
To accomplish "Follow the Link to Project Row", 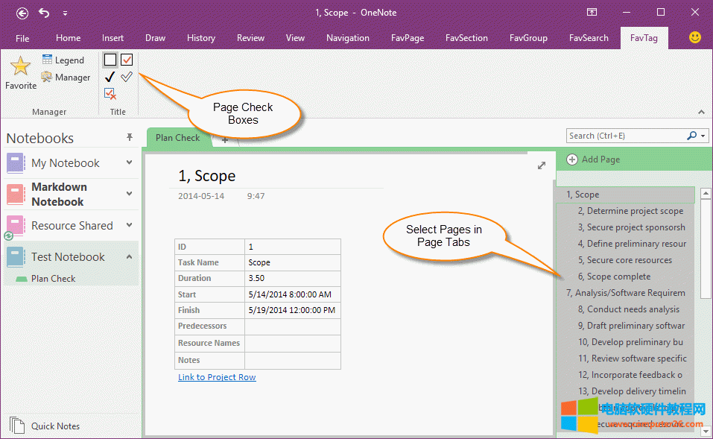I will [x=217, y=377].
